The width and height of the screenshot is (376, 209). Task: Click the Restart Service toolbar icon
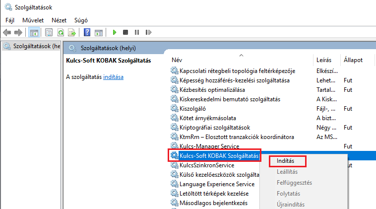pyautogui.click(x=147, y=32)
